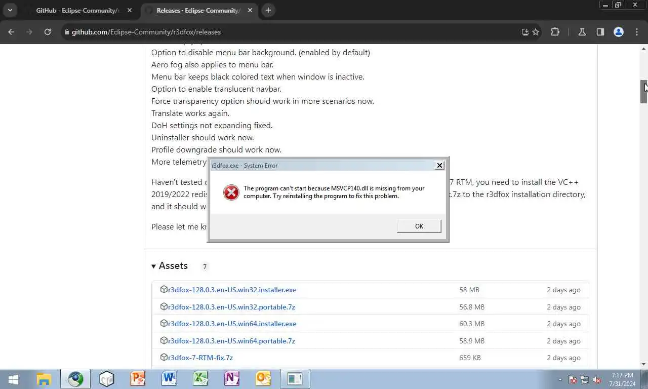Open the Chrome three-dot menu
648x389 pixels.
click(x=637, y=32)
